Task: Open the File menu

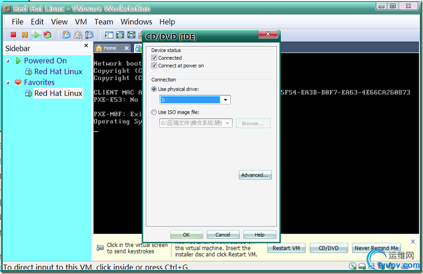Action: click(x=18, y=22)
